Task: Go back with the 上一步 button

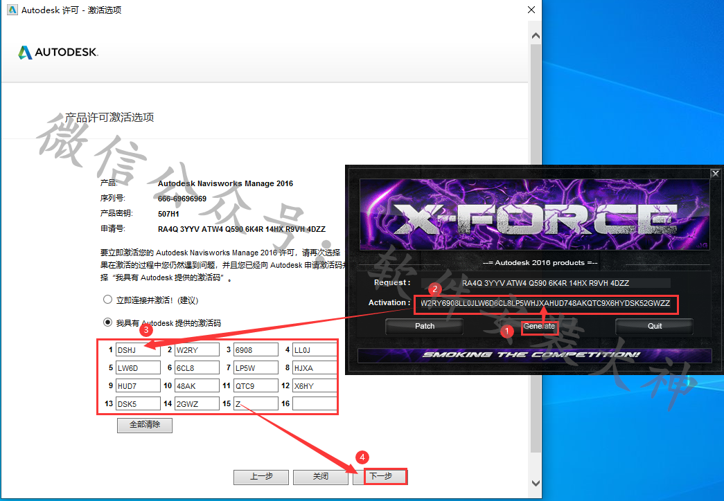Action: click(x=261, y=477)
